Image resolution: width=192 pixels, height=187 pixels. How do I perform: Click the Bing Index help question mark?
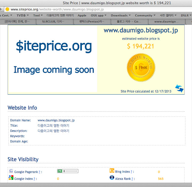point(131,172)
